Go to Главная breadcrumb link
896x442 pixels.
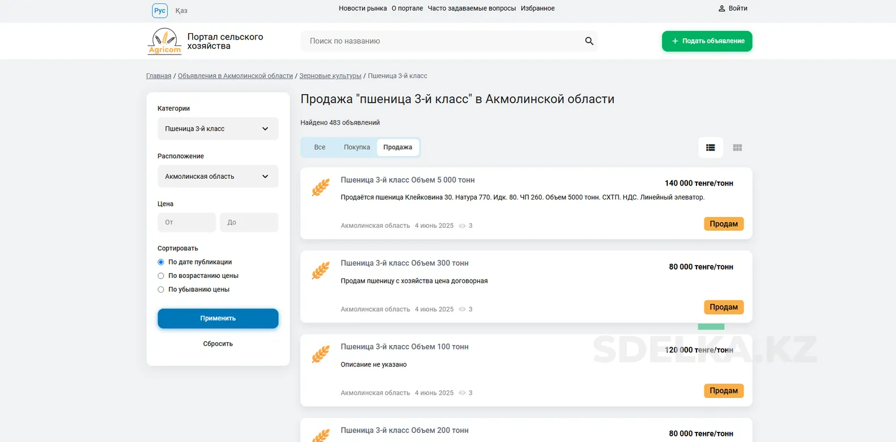click(159, 76)
